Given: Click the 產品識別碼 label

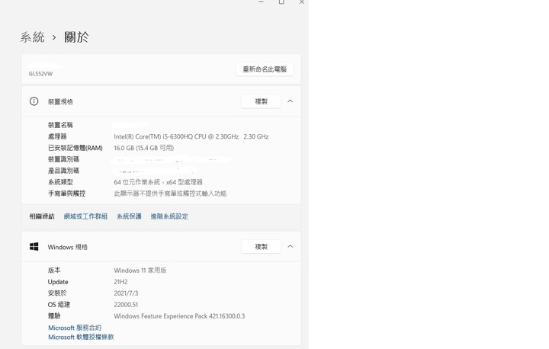Looking at the screenshot, I should tap(63, 171).
